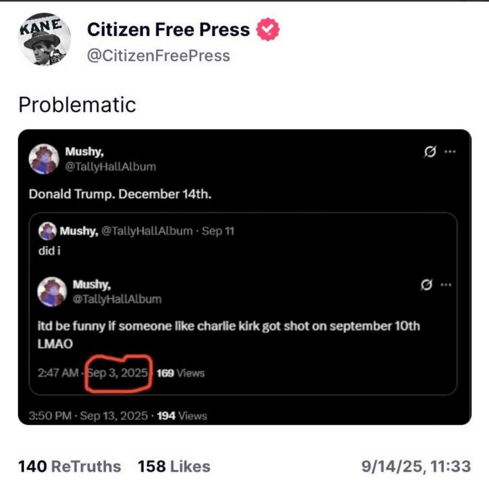The image size is (489, 486).
Task: Click the 9/14/25, 11:33 post timestamp
Action: (416, 467)
